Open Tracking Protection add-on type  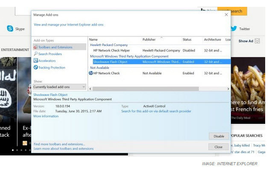tap(52, 67)
